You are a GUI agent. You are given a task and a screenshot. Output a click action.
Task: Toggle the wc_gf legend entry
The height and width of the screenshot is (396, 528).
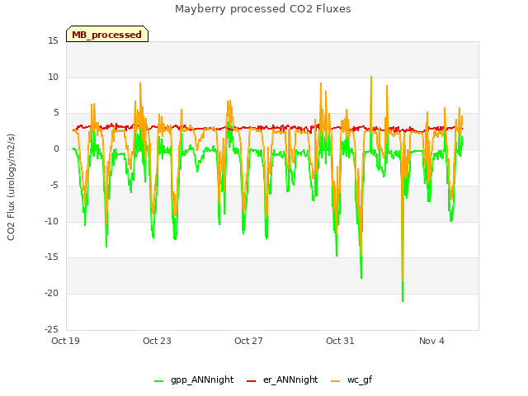coord(351,379)
